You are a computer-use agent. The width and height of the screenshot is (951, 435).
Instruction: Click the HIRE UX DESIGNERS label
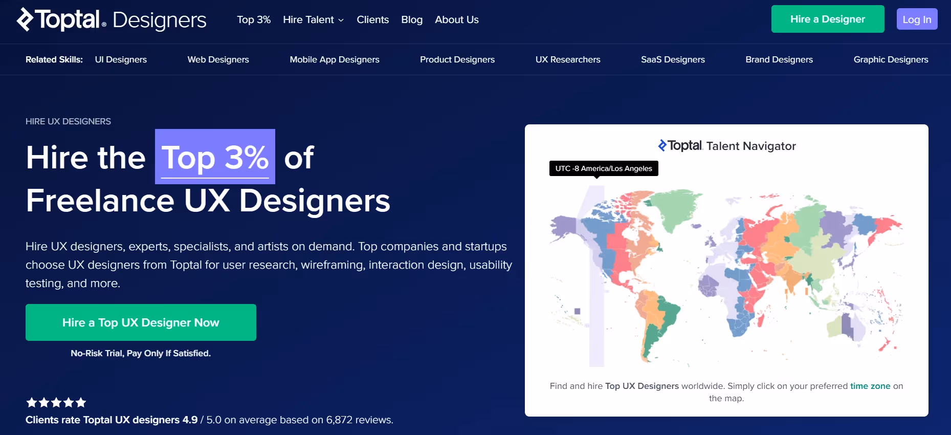[68, 121]
